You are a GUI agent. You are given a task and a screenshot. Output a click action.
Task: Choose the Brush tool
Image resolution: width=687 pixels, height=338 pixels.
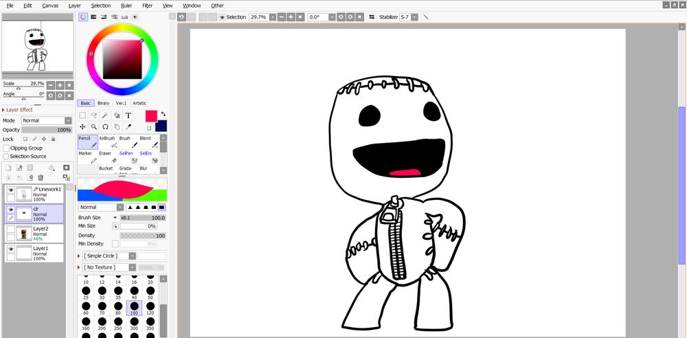point(128,142)
